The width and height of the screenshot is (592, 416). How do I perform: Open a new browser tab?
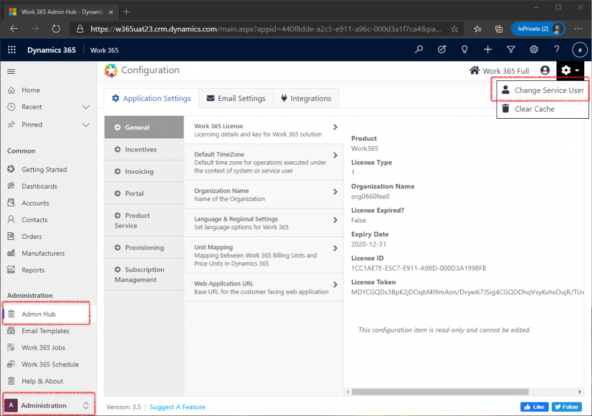pos(126,12)
